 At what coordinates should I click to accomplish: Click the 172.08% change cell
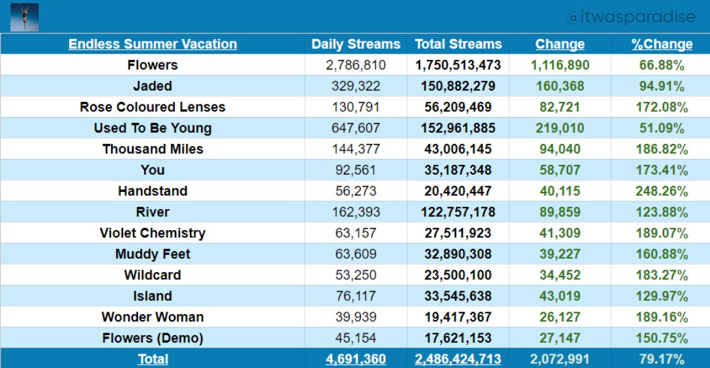point(661,107)
